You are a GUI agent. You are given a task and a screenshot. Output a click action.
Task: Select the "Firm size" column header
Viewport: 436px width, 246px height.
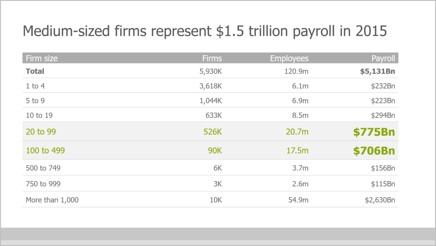tap(42, 58)
